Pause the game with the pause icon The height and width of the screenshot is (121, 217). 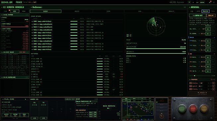click(x=189, y=2)
